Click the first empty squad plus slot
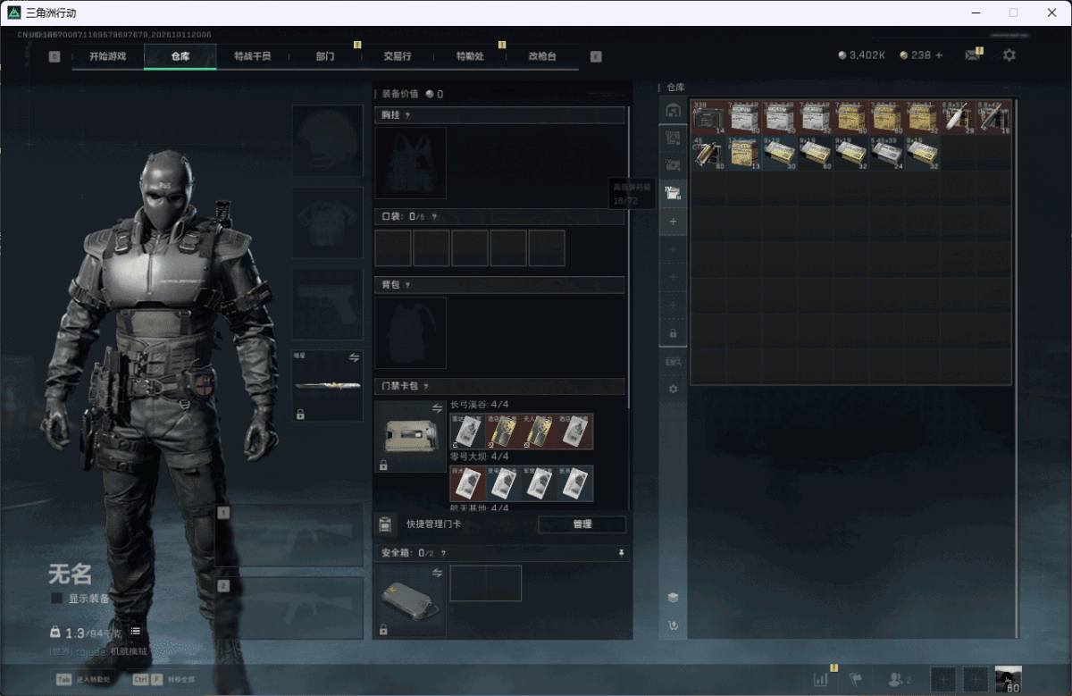 coord(942,679)
